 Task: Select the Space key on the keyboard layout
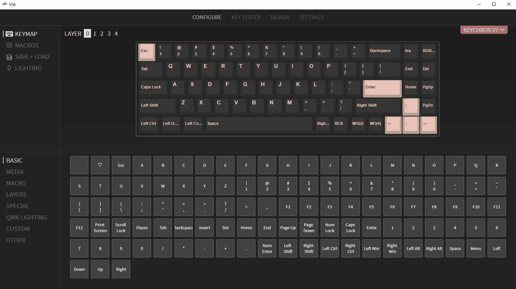258,123
